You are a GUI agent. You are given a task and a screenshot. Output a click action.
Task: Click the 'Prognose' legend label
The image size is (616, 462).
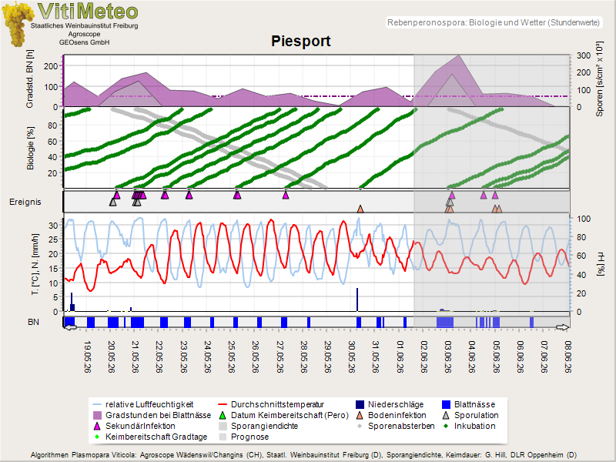(249, 437)
